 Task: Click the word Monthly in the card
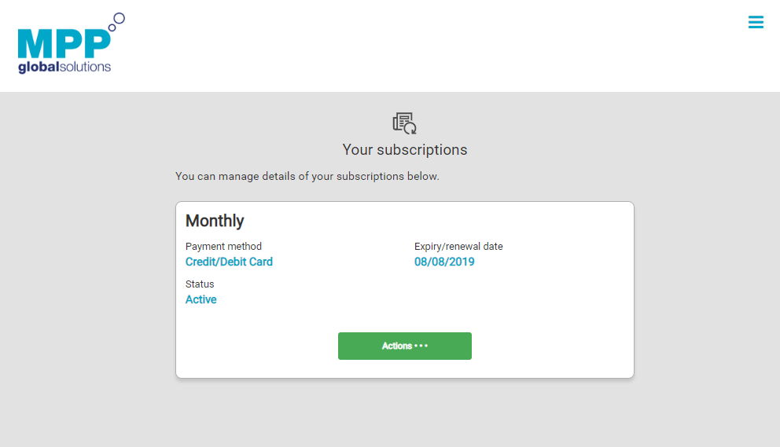215,221
